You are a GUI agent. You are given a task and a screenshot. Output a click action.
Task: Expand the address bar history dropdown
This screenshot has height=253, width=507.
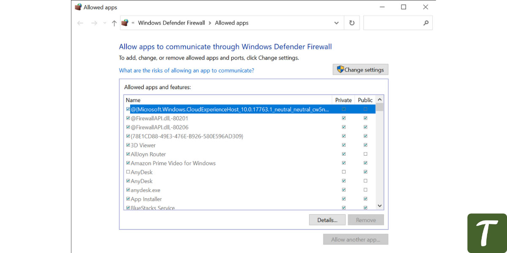pos(336,23)
